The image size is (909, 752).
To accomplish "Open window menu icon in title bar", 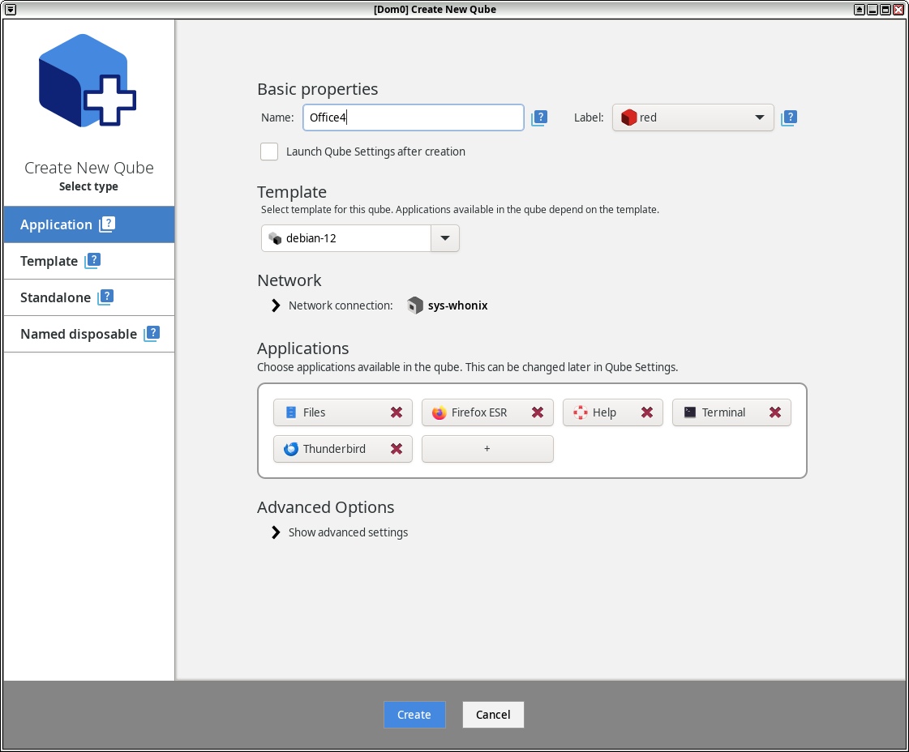I will 10,9.
